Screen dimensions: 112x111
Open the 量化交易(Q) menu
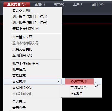point(16,4)
